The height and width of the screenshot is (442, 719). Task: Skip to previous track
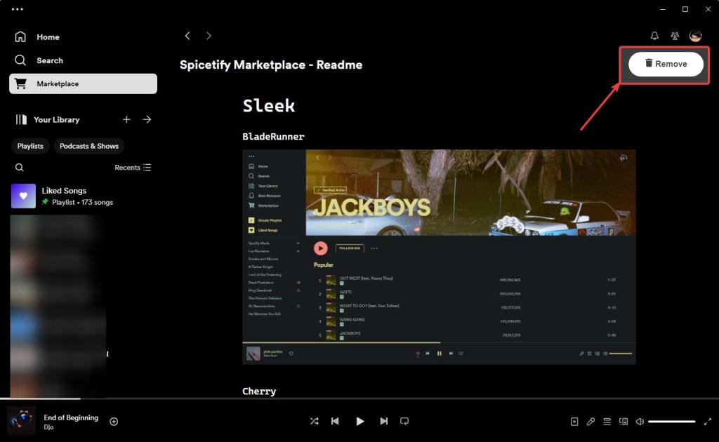click(335, 421)
